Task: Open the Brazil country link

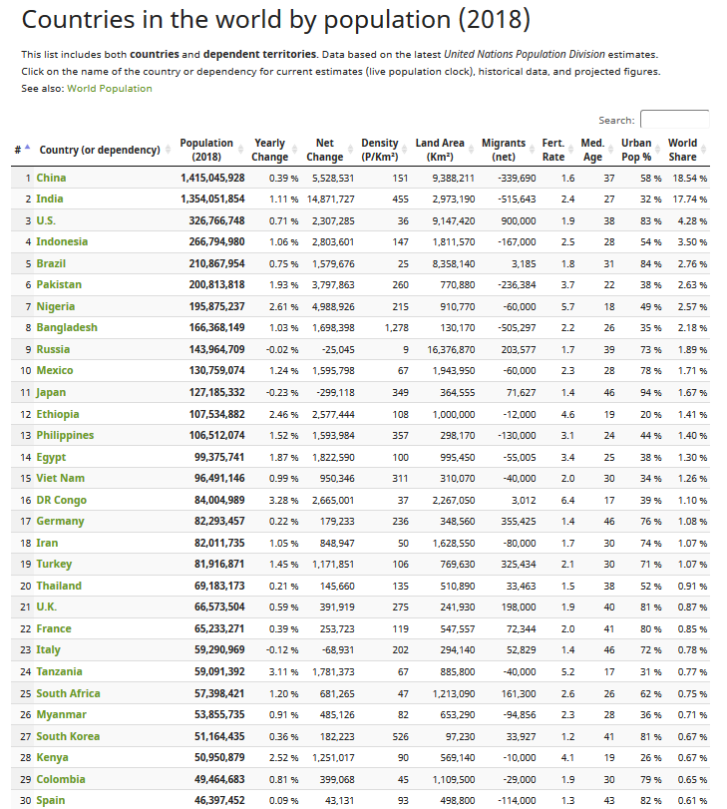Action: point(51,263)
